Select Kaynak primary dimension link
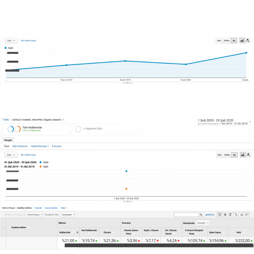Image resolution: width=254 pixels, height=254 pixels. tap(38, 208)
